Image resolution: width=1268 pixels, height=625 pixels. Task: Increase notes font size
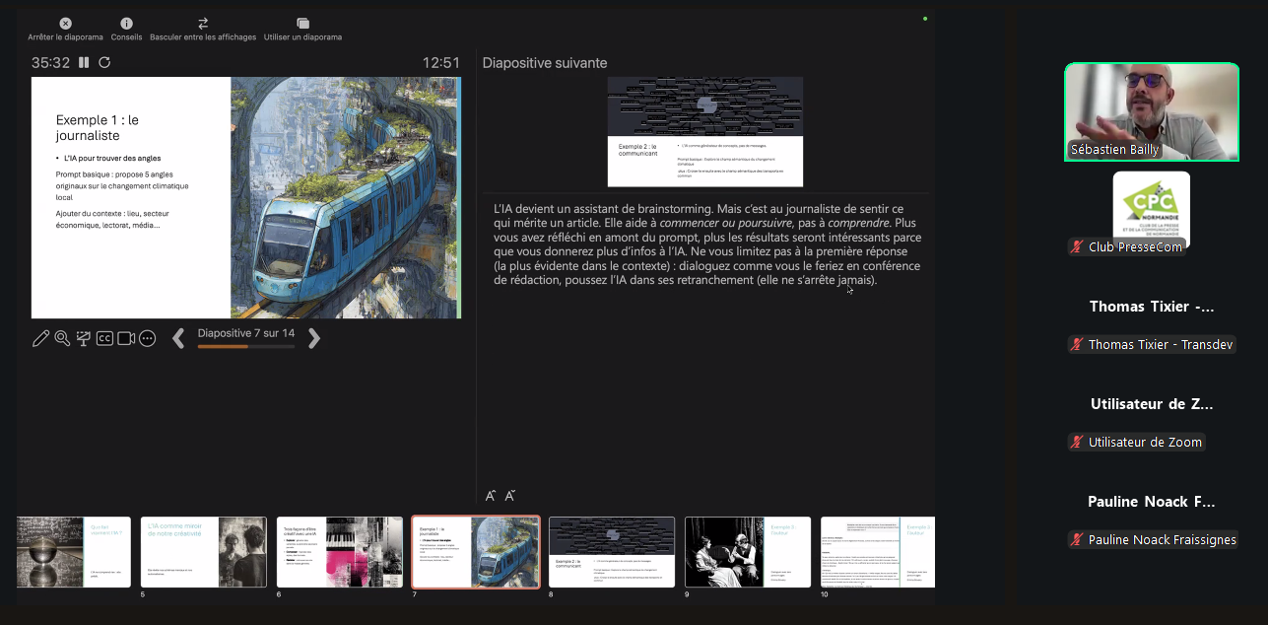tap(491, 496)
